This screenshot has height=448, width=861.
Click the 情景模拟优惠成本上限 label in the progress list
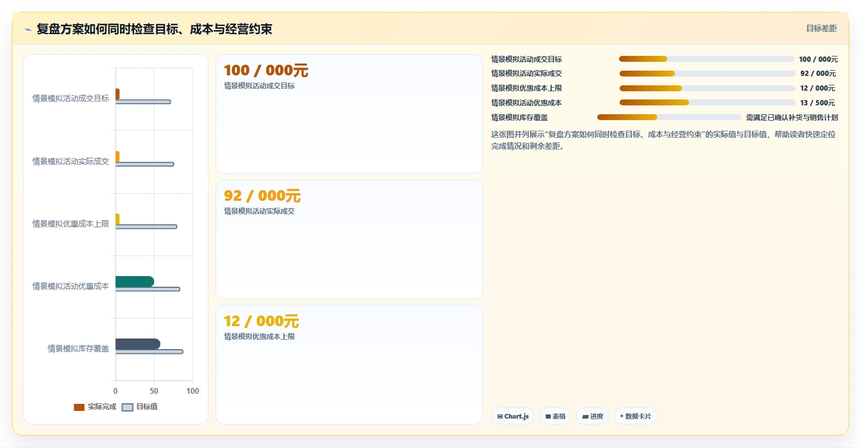pos(526,88)
